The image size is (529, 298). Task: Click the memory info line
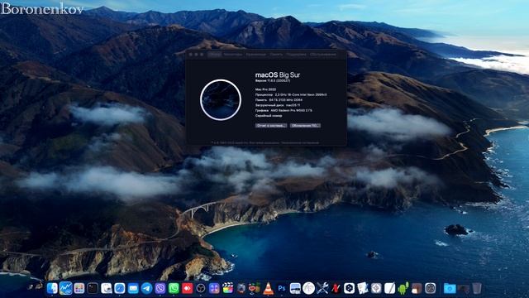(279, 100)
